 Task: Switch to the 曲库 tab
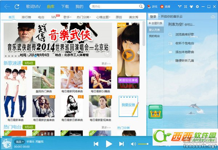[51, 7]
